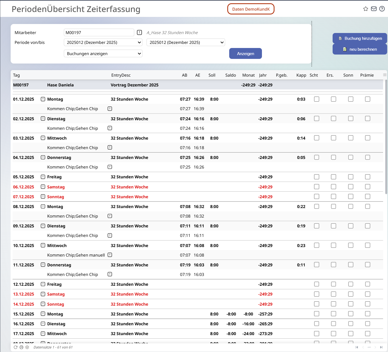Viewport: 388px width, 352px height.
Task: Click the Saldo column header
Action: click(231, 75)
